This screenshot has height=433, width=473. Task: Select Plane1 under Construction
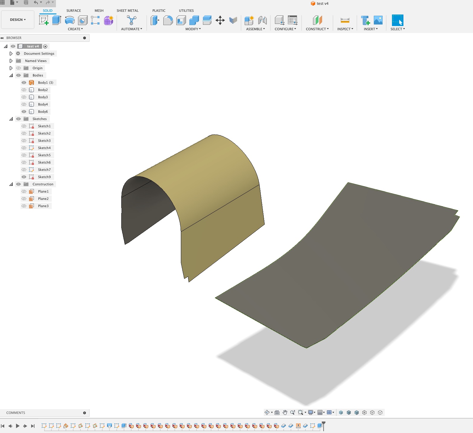pos(43,191)
